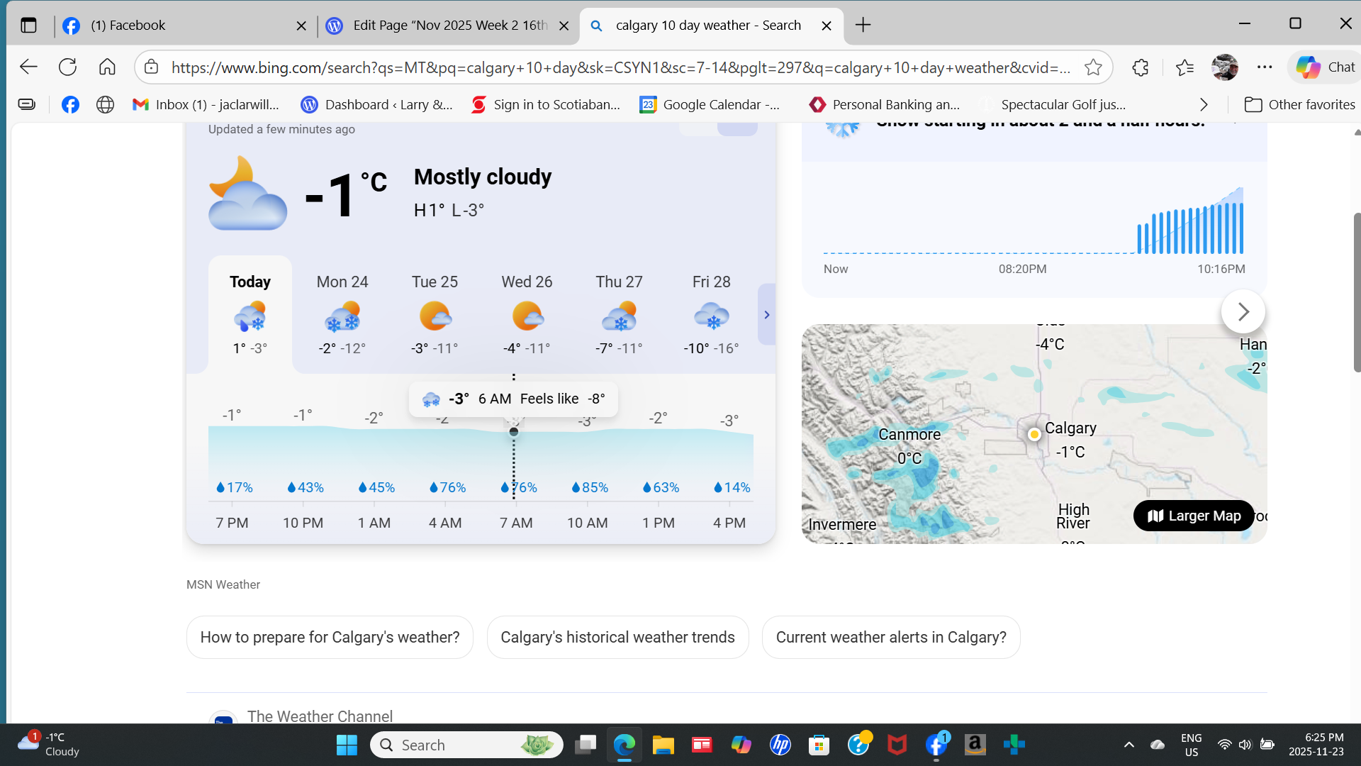The height and width of the screenshot is (766, 1361).
Task: Open Copilot Chat in the toolbar
Action: 1324,67
